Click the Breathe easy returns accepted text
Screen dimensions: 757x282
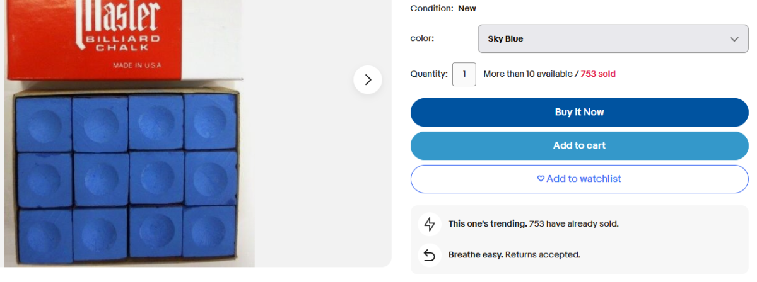513,255
